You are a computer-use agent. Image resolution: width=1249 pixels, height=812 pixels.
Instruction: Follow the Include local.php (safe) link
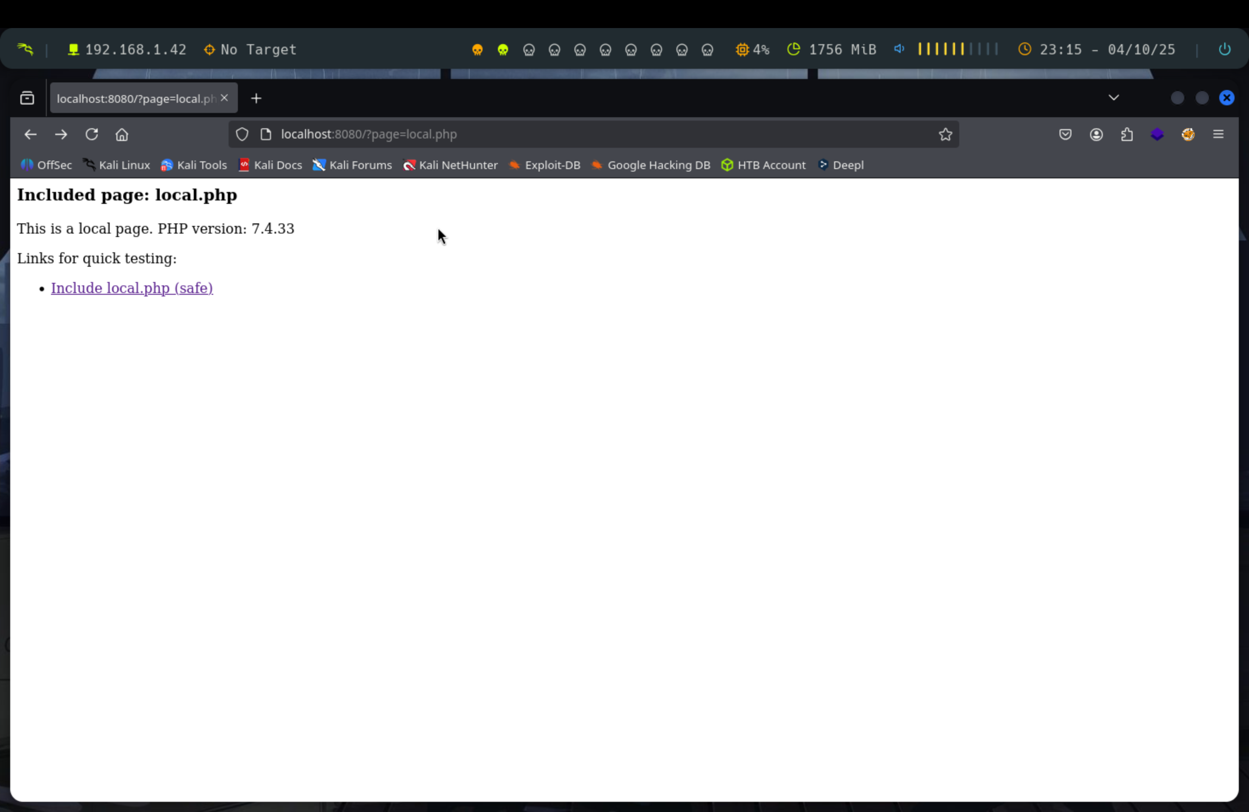(x=132, y=288)
